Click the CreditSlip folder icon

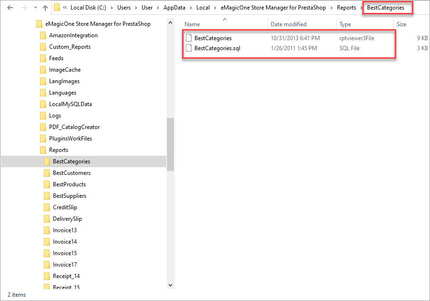pos(47,207)
